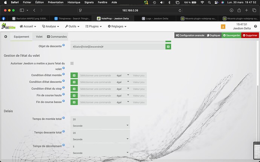Open the Plugins menu in Jeedom navbar

click(x=93, y=26)
